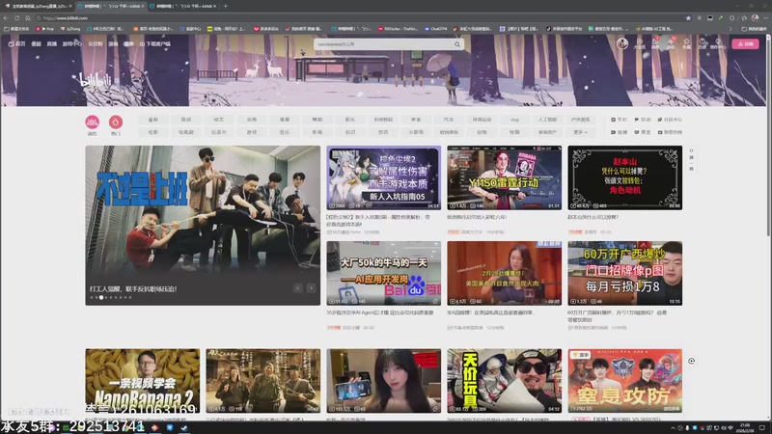Open the 历史 history icon in header
Image resolution: width=772 pixels, height=434 pixels.
point(703,43)
